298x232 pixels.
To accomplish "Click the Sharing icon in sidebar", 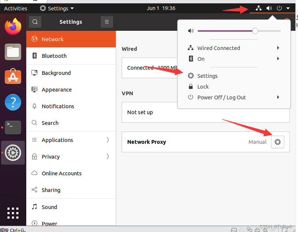I will 34,190.
